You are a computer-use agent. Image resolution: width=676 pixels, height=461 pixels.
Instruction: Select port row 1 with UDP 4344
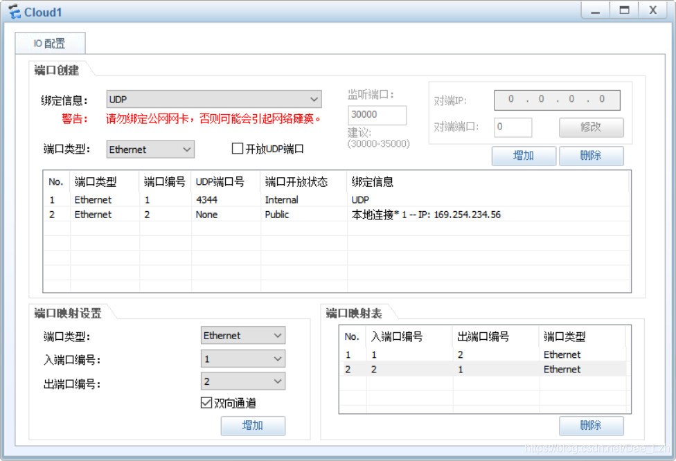337,200
